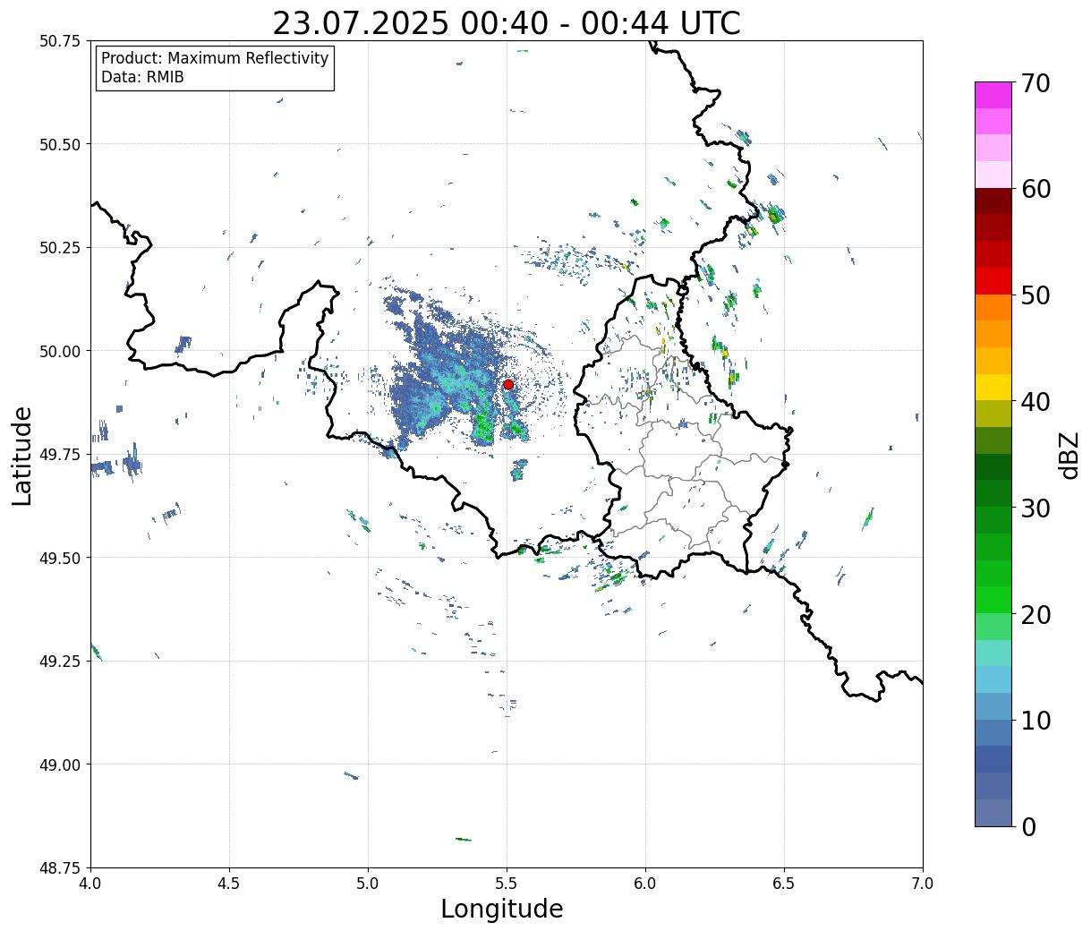Click the 'Latitude' axis label
This screenshot has height=931, width=1091.
pyautogui.click(x=21, y=455)
